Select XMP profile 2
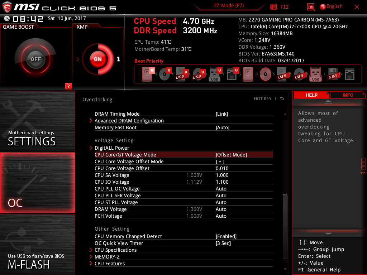Screen dimensions: 367x275 [77, 59]
